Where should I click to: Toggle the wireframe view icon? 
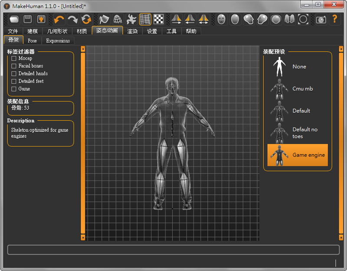point(118,19)
